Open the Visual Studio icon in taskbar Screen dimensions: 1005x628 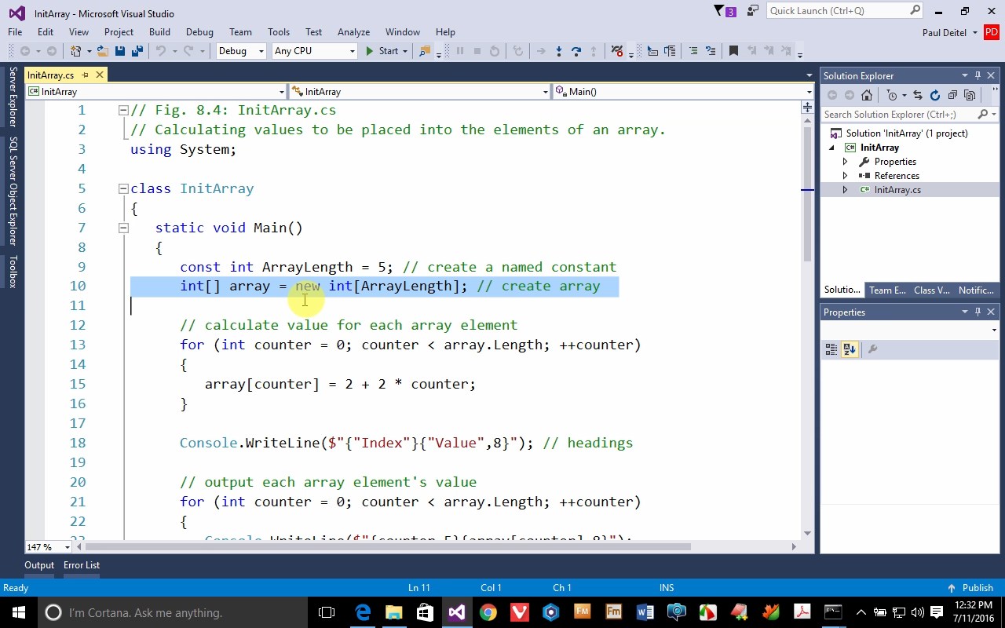tap(456, 612)
